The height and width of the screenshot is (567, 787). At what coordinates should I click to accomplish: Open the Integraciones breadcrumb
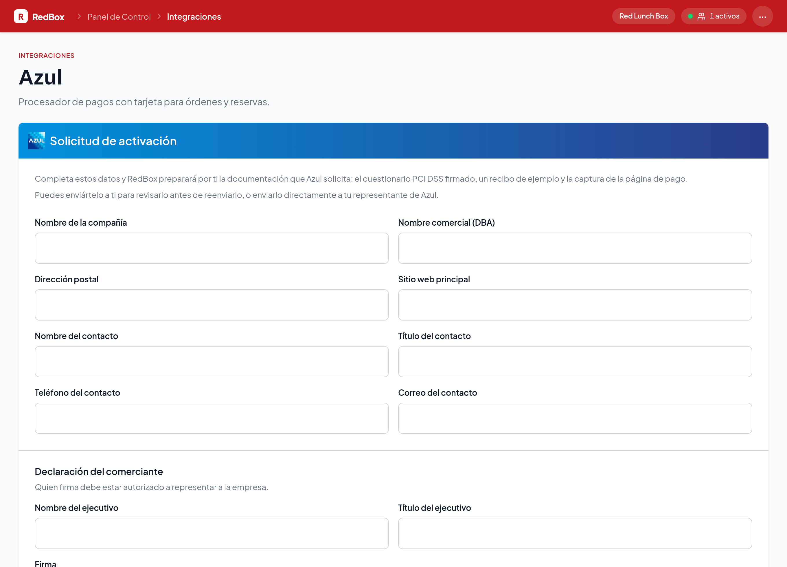[194, 17]
